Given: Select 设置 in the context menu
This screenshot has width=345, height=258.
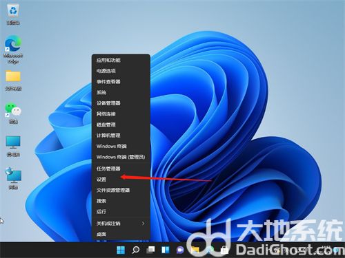Looking at the screenshot, I should pos(121,180).
